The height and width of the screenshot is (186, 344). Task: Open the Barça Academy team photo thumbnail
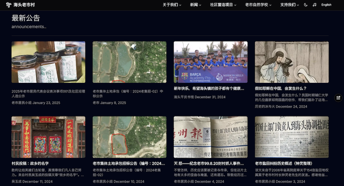click(x=211, y=62)
